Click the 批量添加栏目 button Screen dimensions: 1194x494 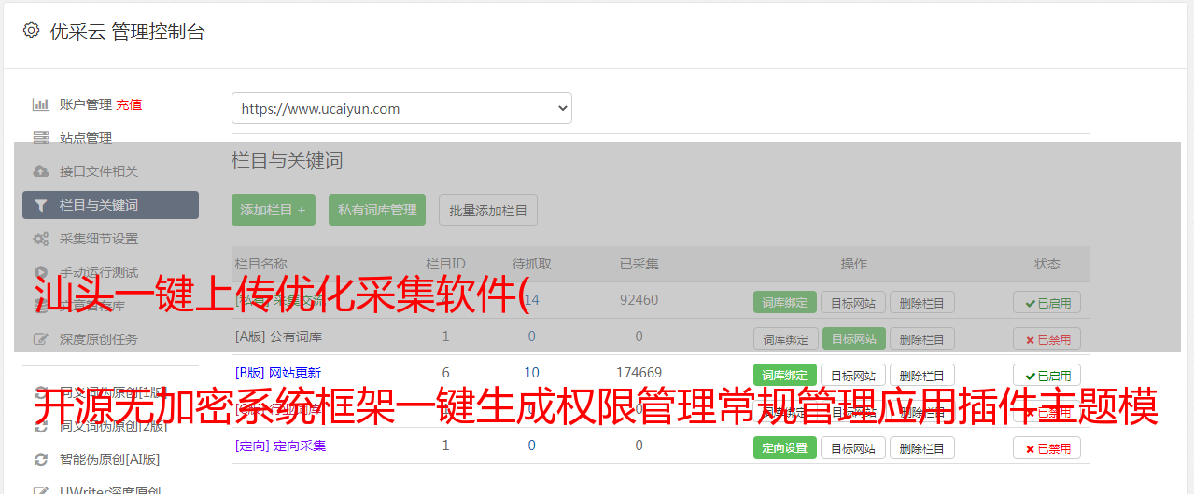(488, 210)
